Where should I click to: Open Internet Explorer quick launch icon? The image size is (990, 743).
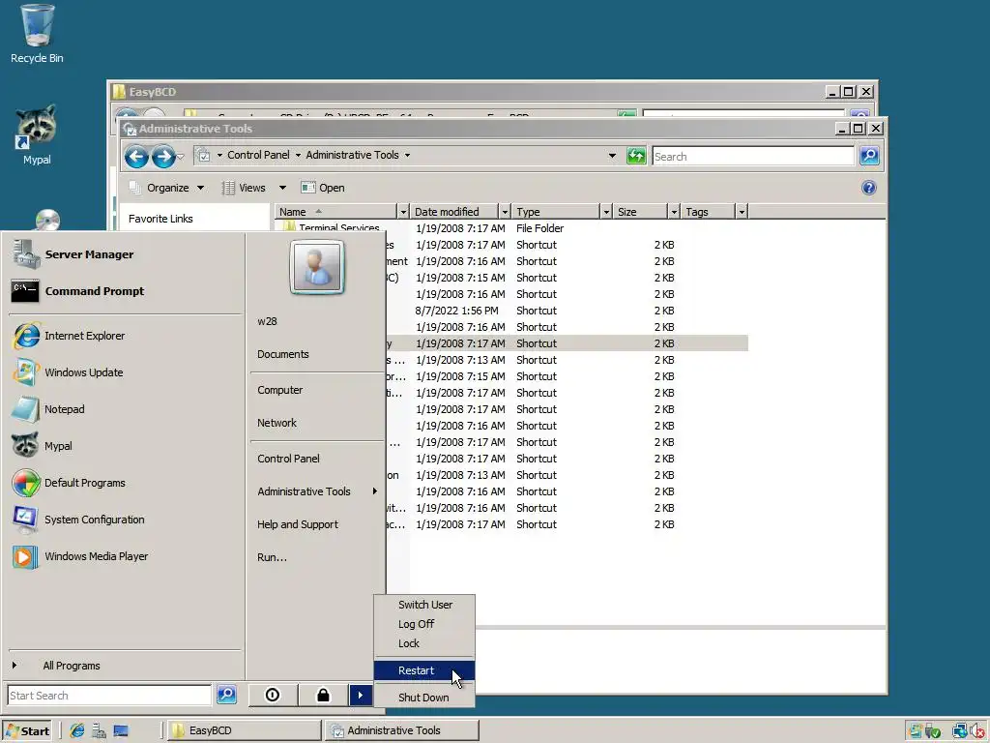coord(77,730)
